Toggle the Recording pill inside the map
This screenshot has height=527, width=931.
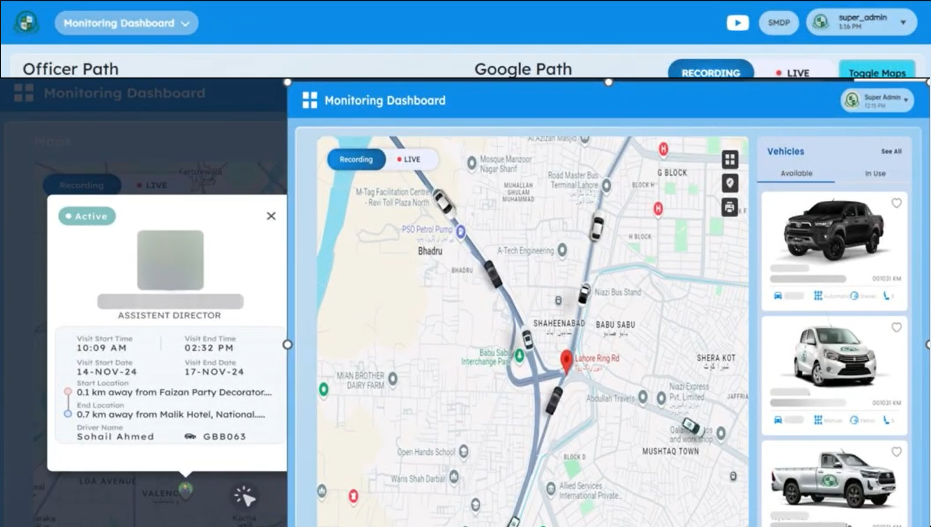[356, 159]
